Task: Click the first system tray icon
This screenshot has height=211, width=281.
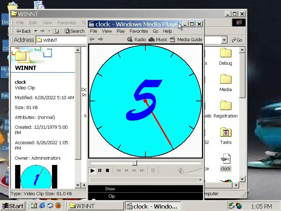Action: click(x=231, y=206)
